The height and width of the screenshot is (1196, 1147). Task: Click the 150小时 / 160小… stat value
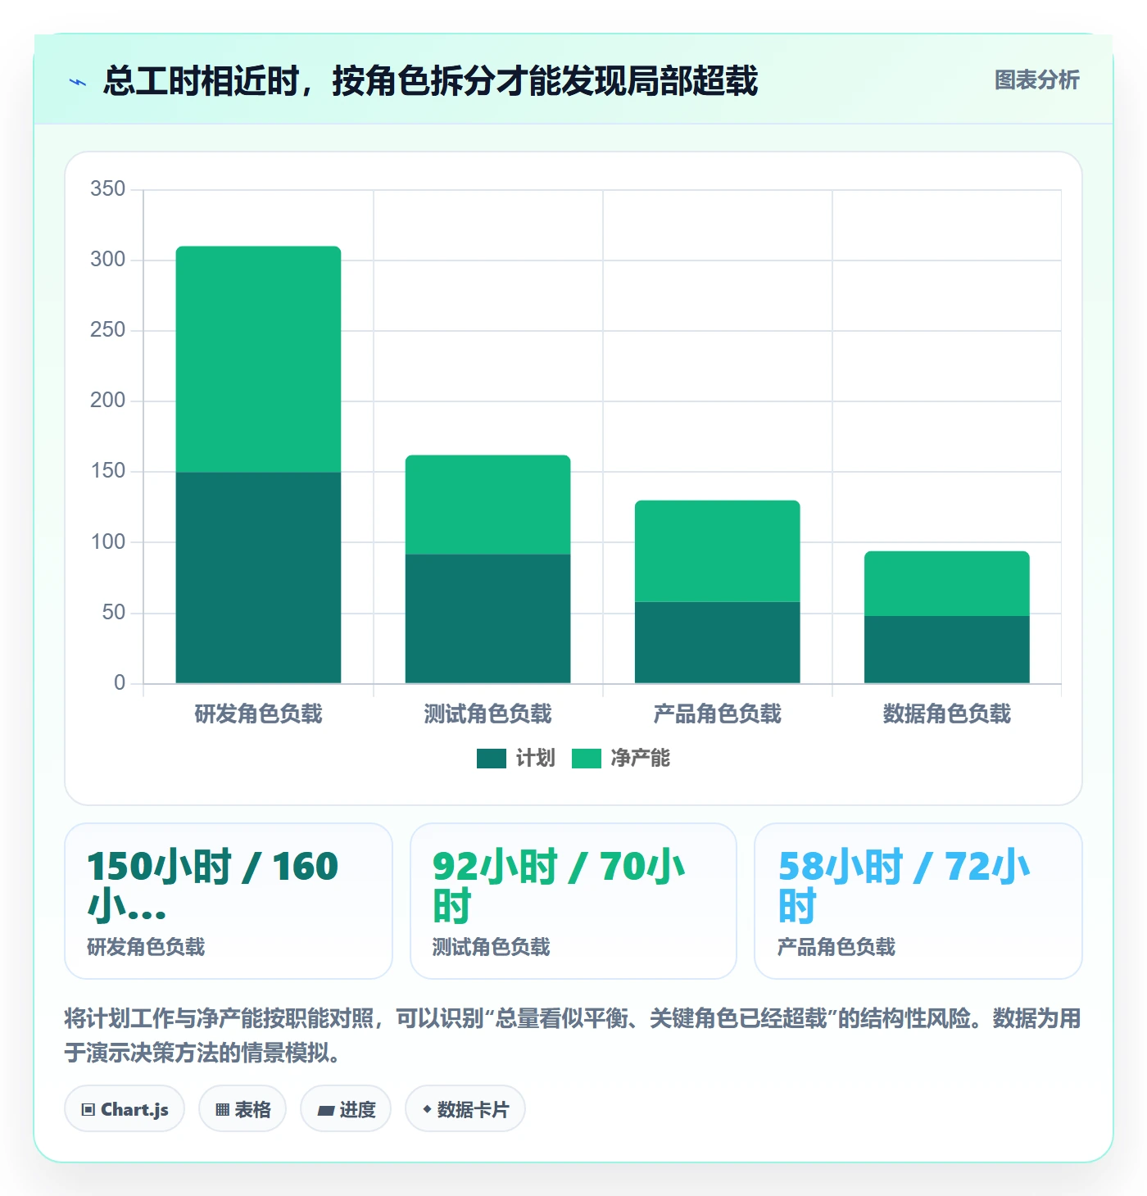point(213,886)
